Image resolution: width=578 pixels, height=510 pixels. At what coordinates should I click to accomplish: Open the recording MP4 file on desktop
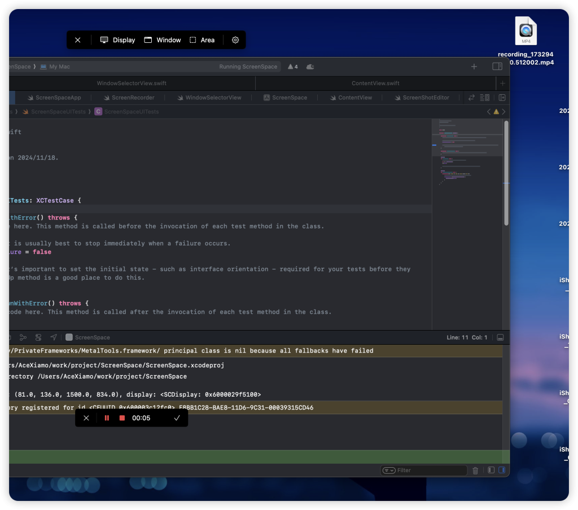(x=526, y=31)
